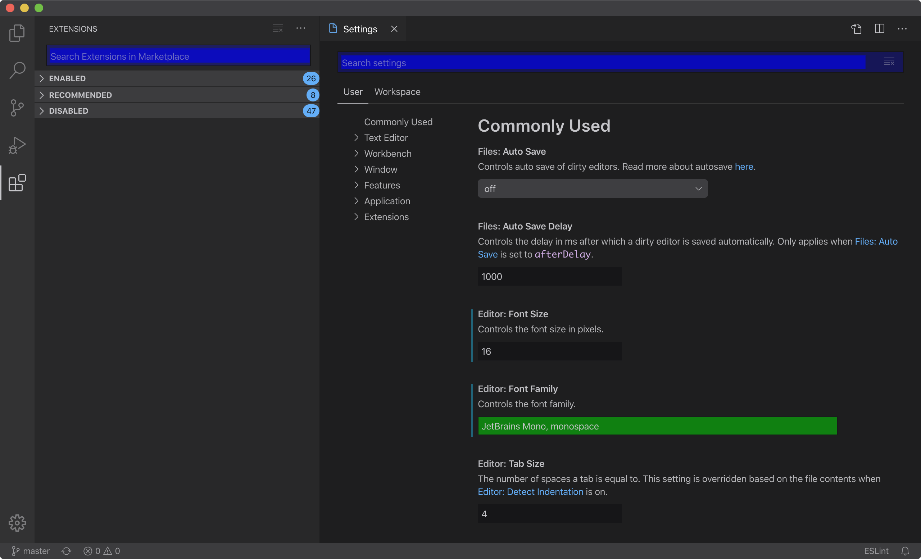Open settings in JSON editor
Image resolution: width=921 pixels, height=559 pixels.
[x=856, y=29]
